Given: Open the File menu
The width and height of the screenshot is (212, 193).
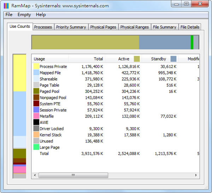Looking at the screenshot, I should (x=9, y=15).
